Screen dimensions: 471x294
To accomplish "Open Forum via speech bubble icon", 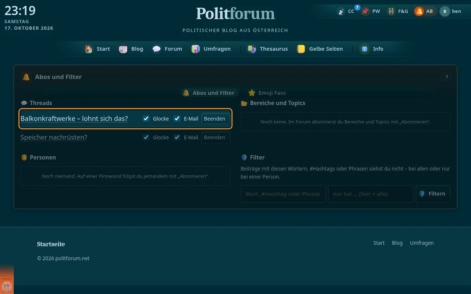I will (x=157, y=49).
